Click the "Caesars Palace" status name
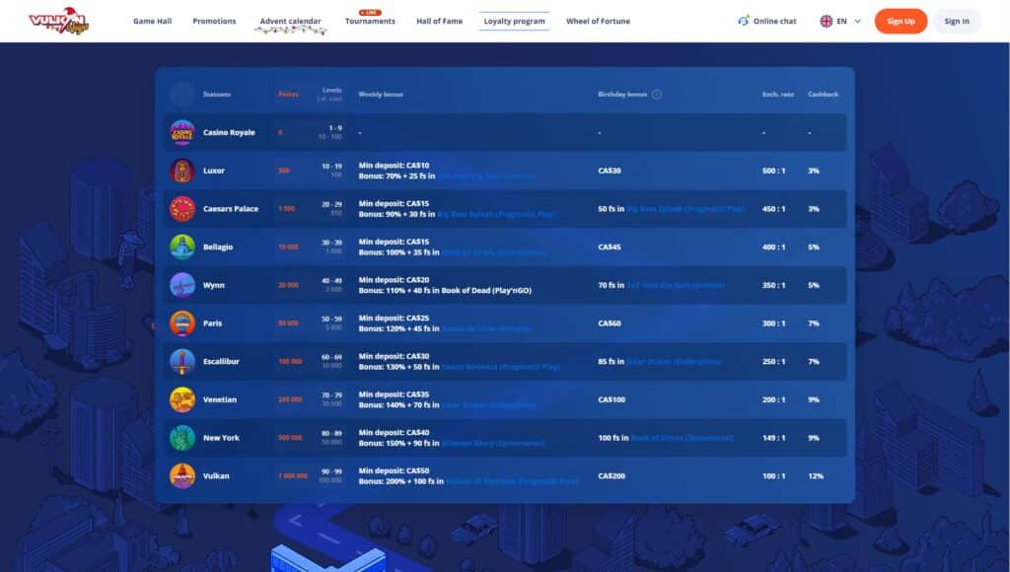Image resolution: width=1010 pixels, height=572 pixels. click(x=231, y=209)
